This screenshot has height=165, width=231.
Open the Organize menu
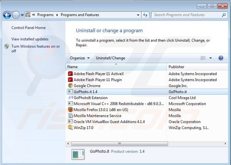point(80,58)
